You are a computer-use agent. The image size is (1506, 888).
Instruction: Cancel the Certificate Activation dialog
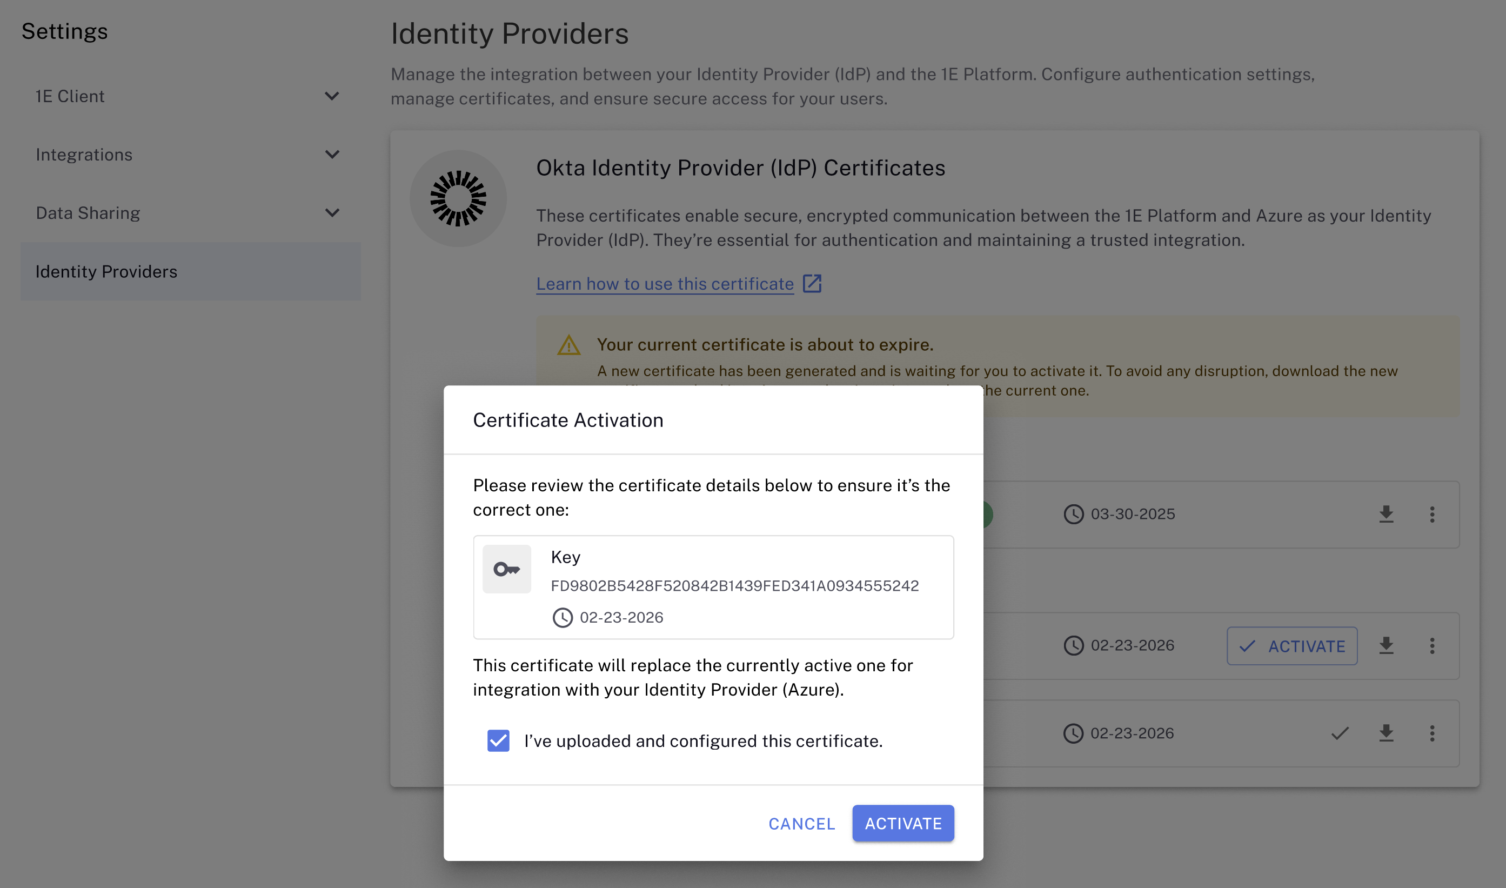[x=801, y=823]
